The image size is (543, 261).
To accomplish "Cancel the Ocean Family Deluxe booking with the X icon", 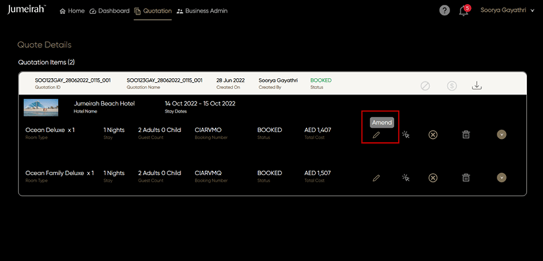I will [433, 178].
